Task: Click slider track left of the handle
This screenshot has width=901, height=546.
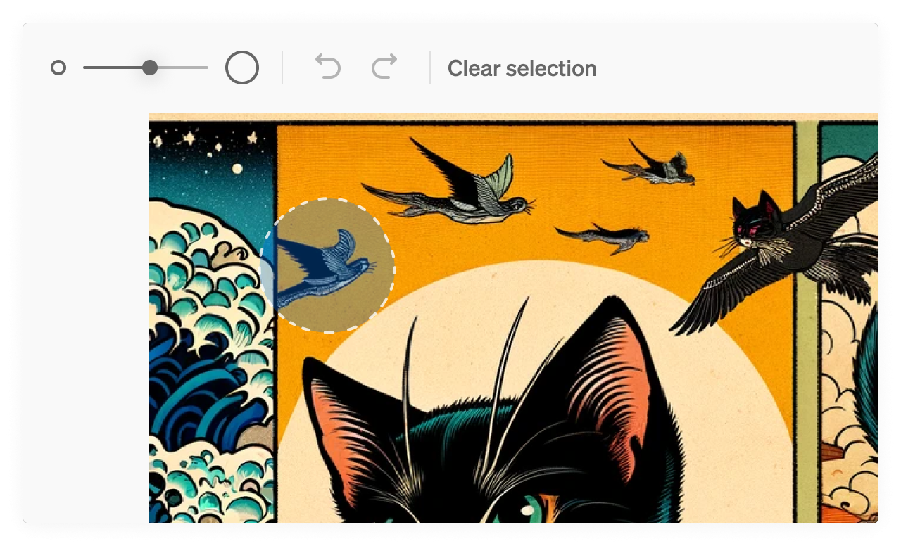Action: (113, 68)
